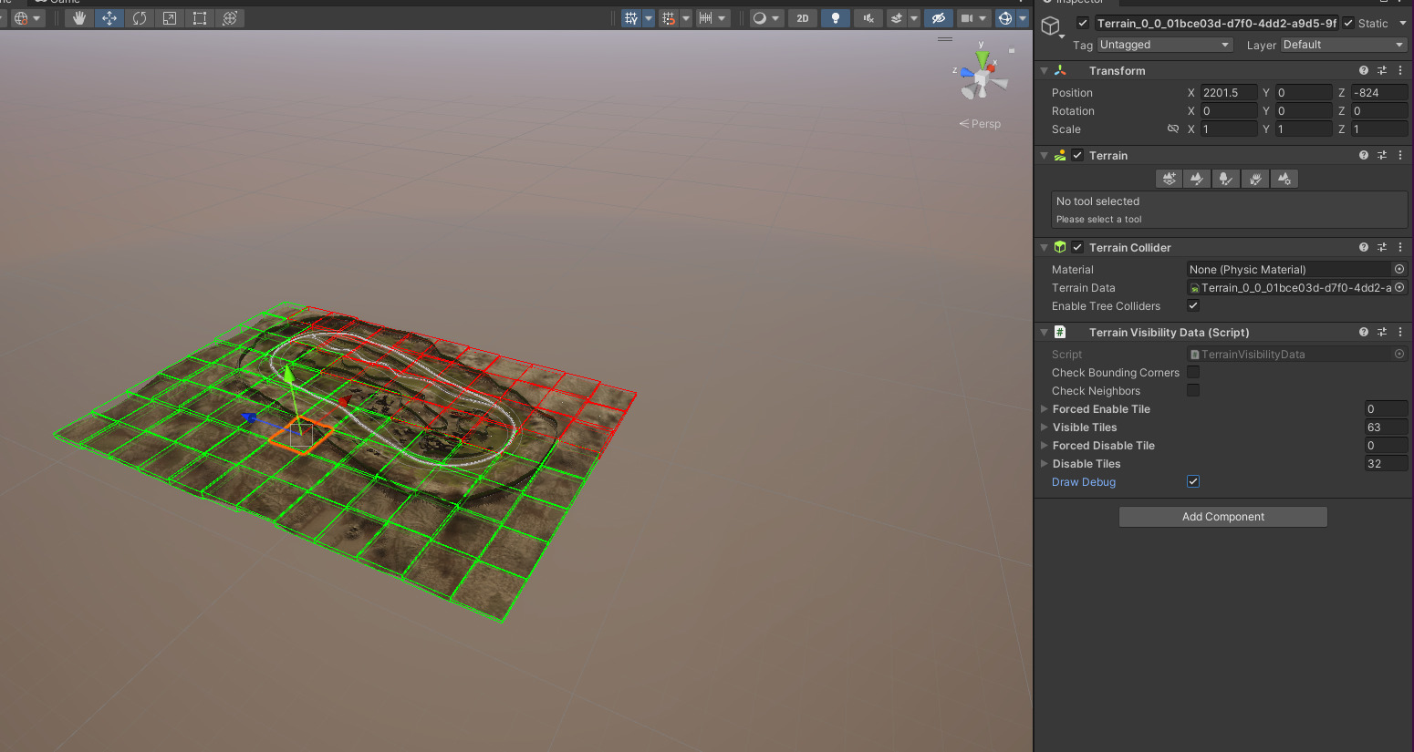Click the Add Component button

point(1222,517)
